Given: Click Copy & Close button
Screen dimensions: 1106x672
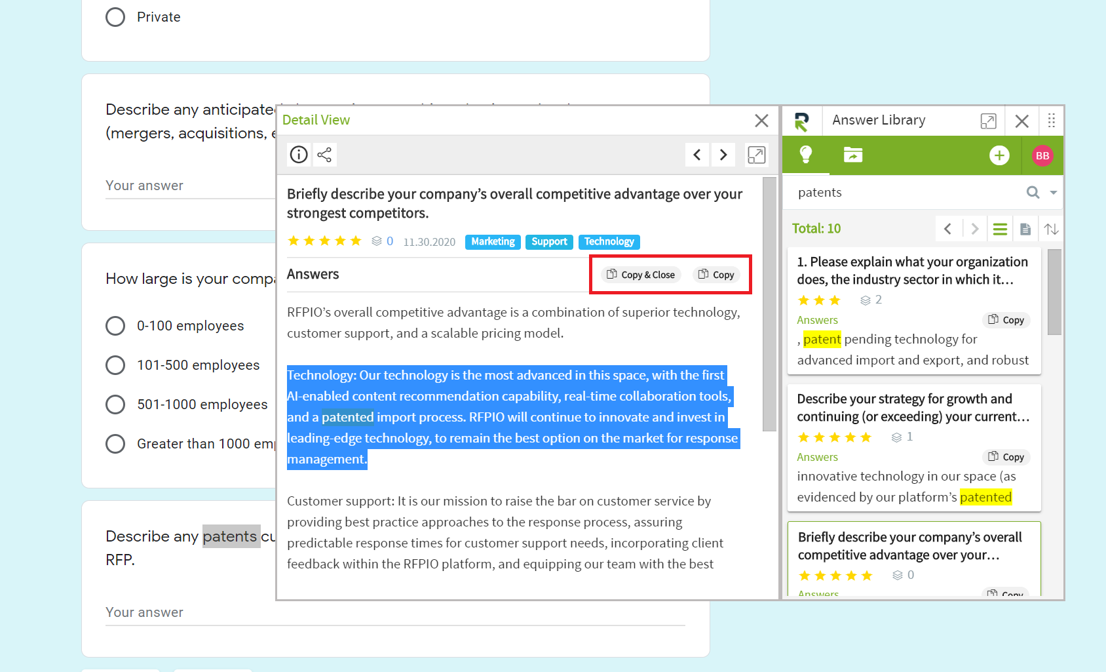Looking at the screenshot, I should 641,275.
